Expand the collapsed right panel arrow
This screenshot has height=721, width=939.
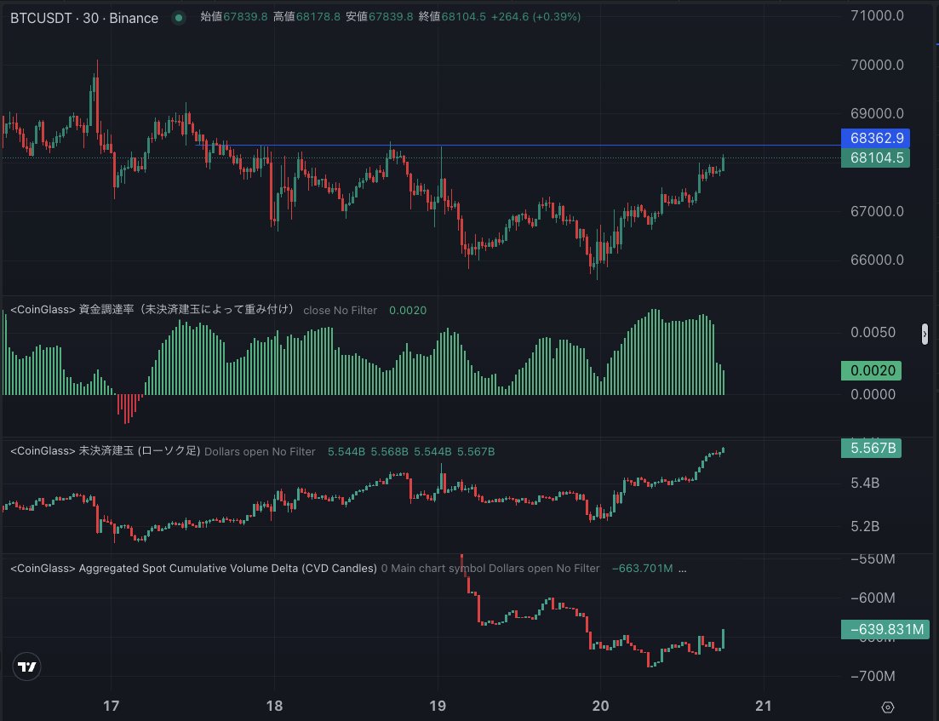pyautogui.click(x=925, y=334)
